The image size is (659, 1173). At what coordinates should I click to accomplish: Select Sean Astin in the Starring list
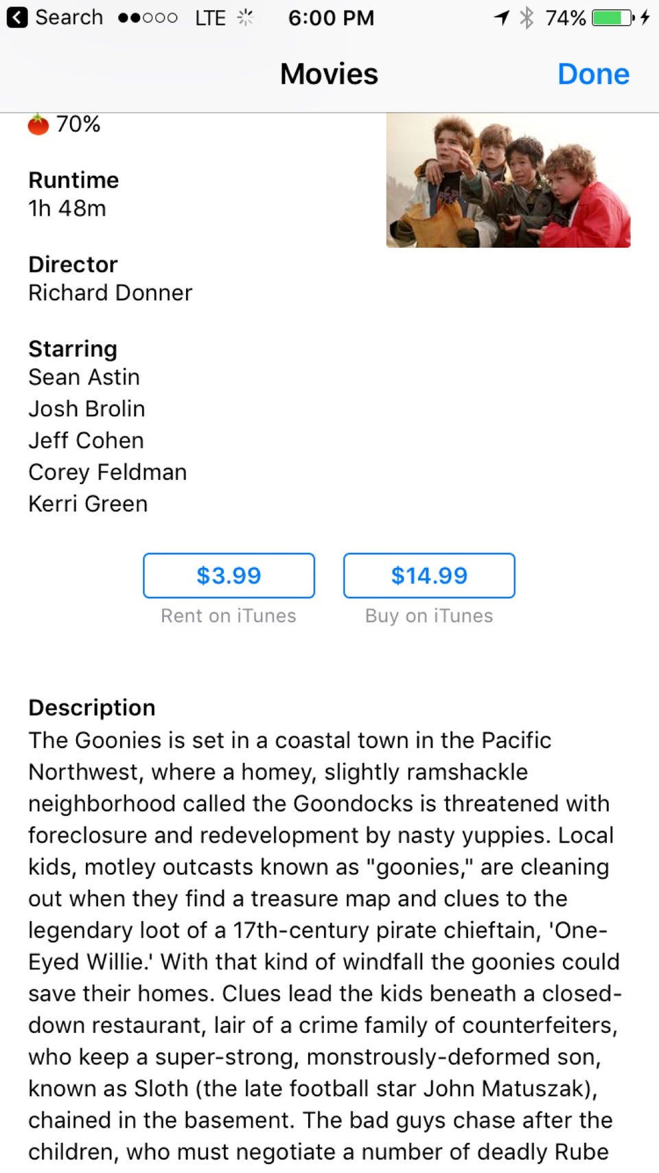(x=84, y=377)
